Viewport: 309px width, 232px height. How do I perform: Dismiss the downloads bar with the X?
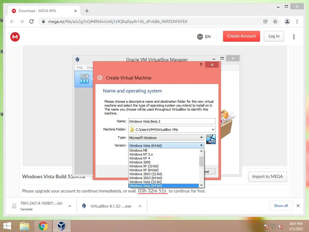tap(298, 206)
